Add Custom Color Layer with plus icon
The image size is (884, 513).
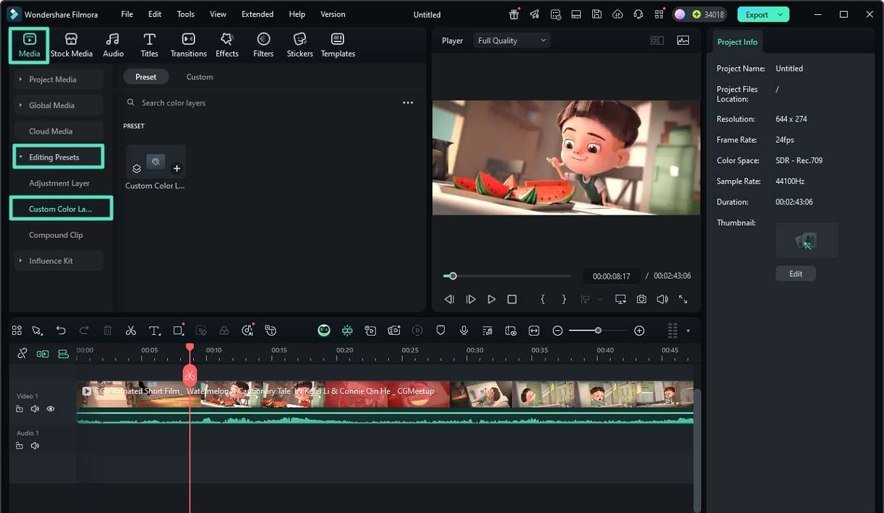point(177,169)
